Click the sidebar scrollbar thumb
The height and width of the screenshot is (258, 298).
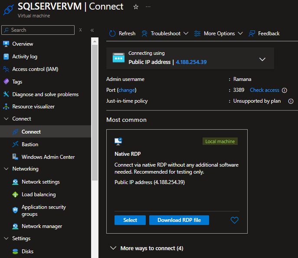click(95, 113)
